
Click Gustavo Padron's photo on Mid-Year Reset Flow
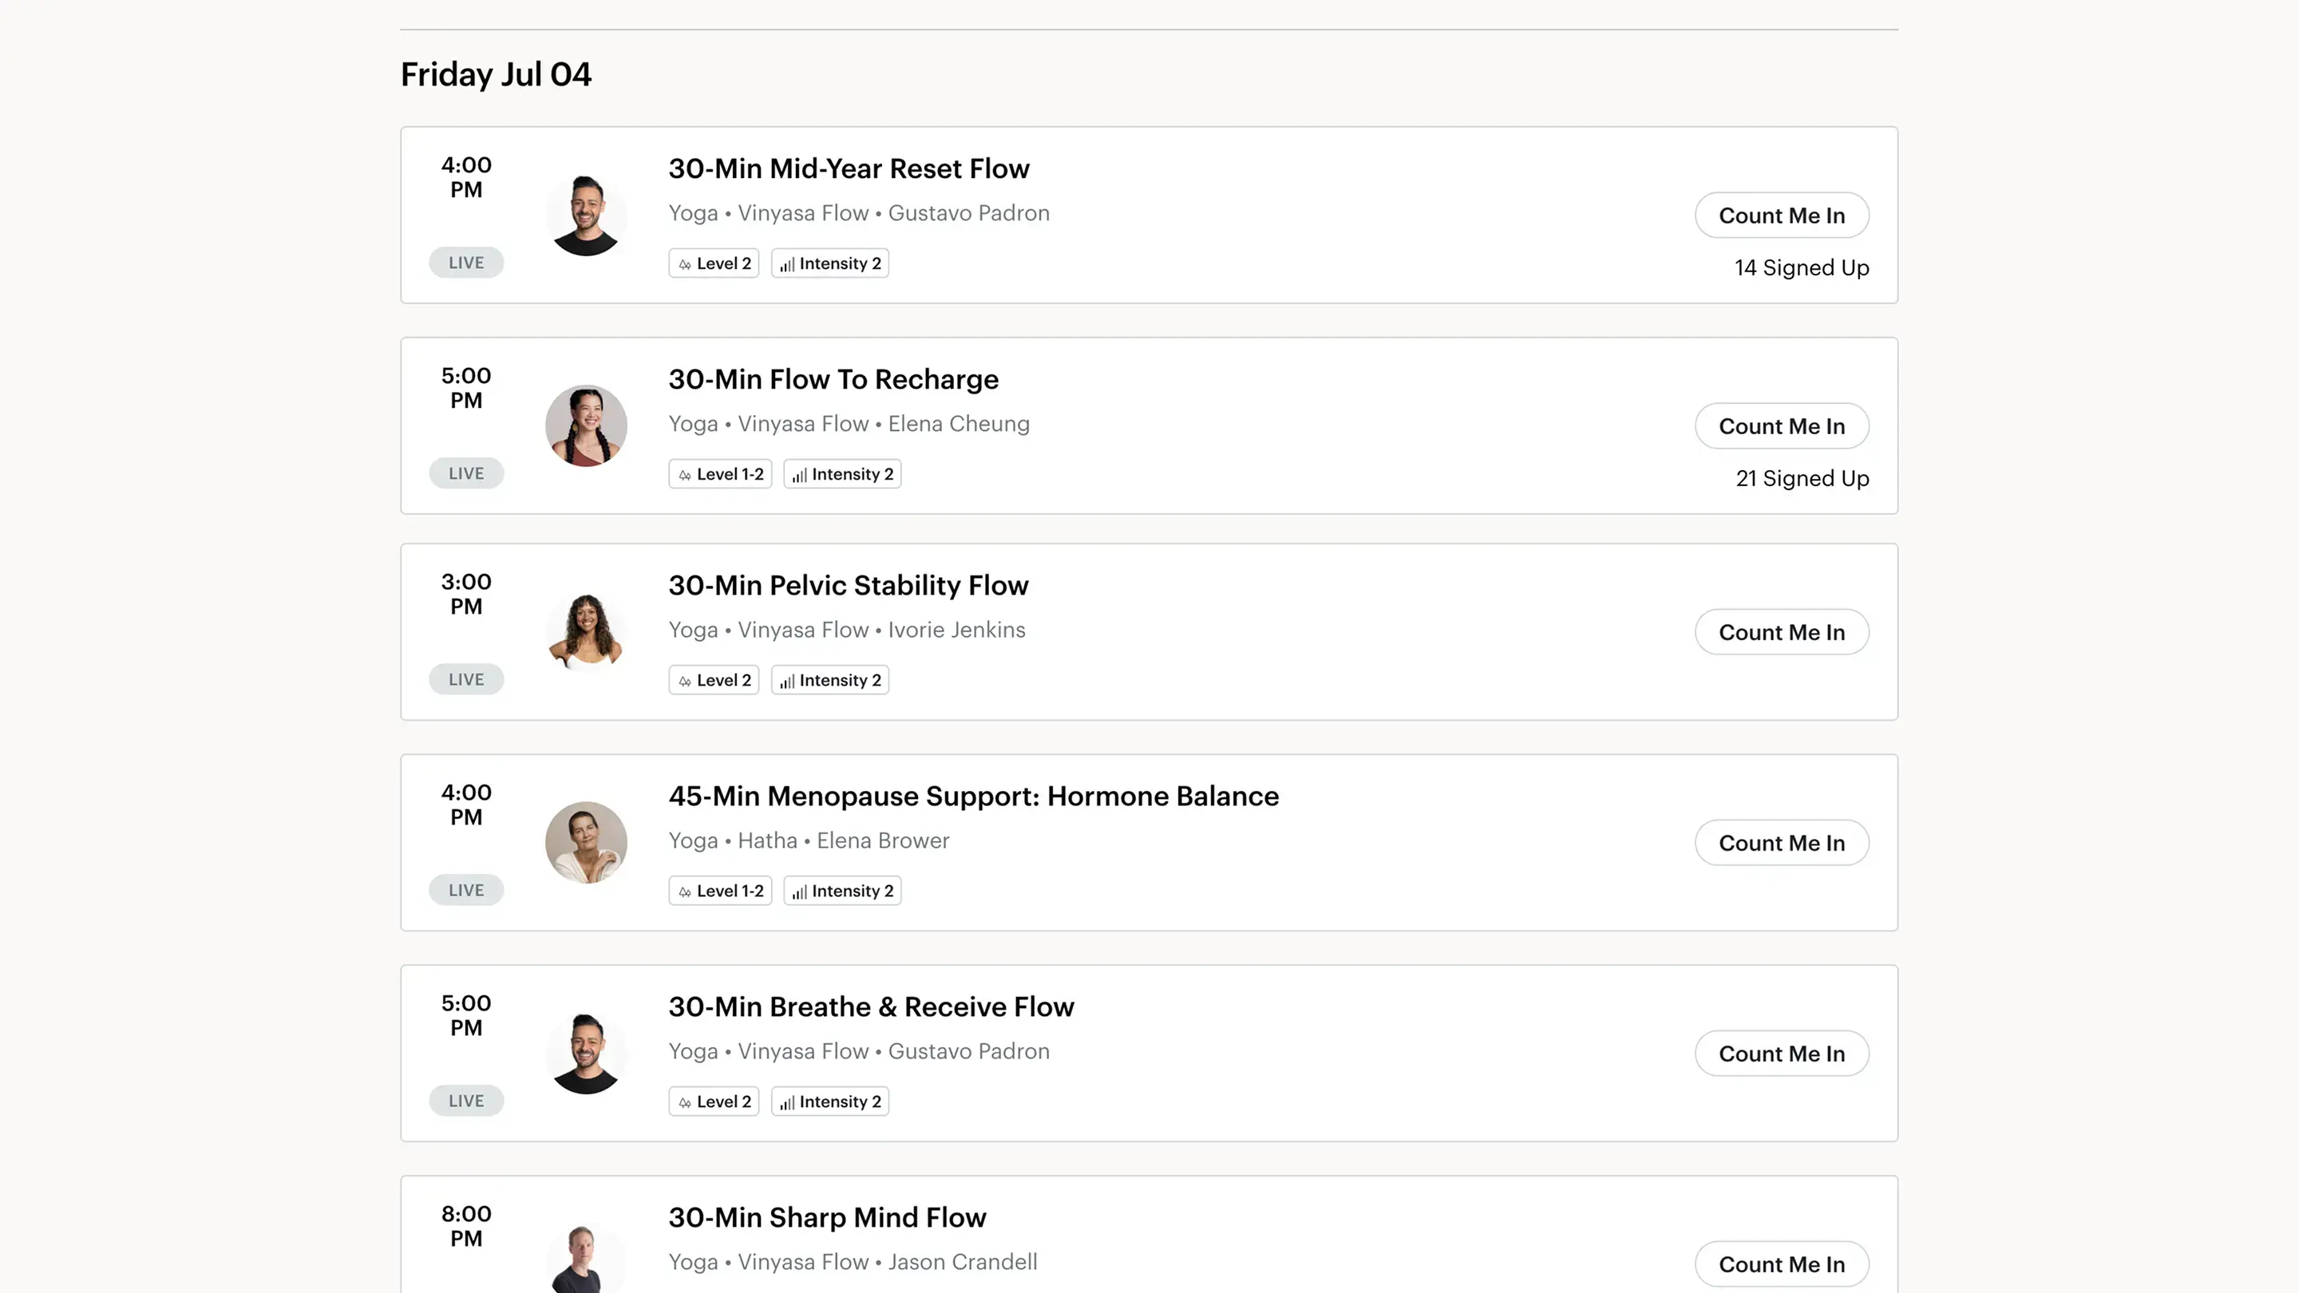[585, 215]
